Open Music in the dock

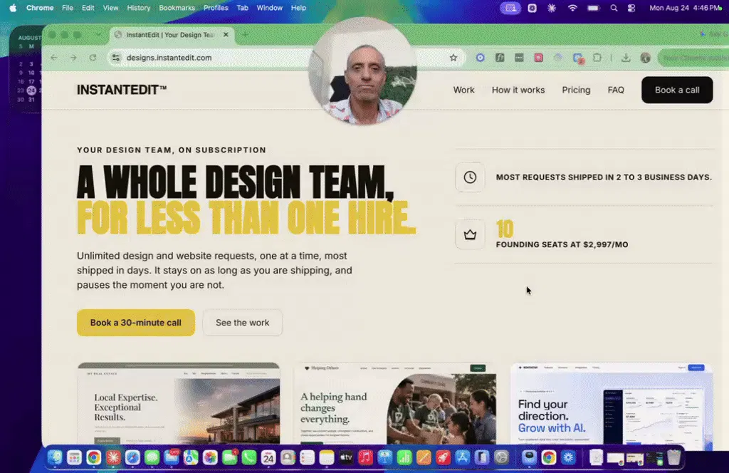pyautogui.click(x=365, y=457)
